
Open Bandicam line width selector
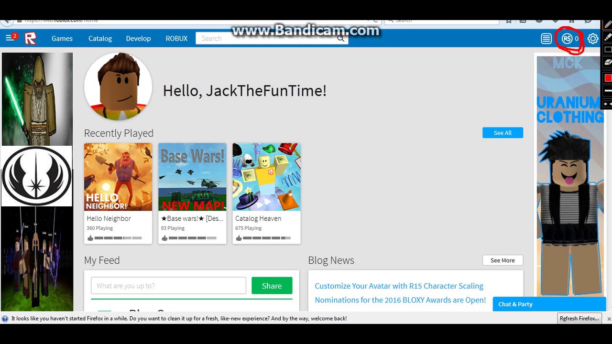(608, 90)
